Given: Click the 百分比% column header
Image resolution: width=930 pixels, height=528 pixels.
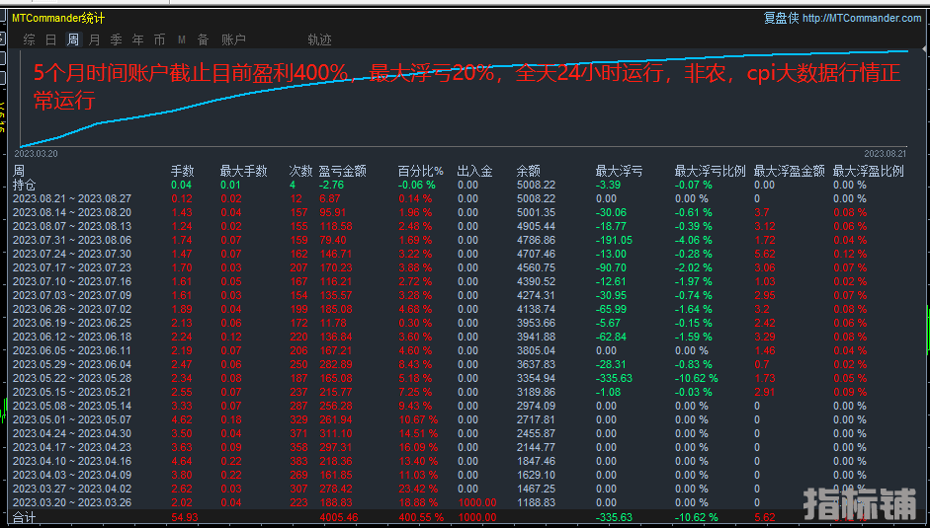Looking at the screenshot, I should (420, 171).
